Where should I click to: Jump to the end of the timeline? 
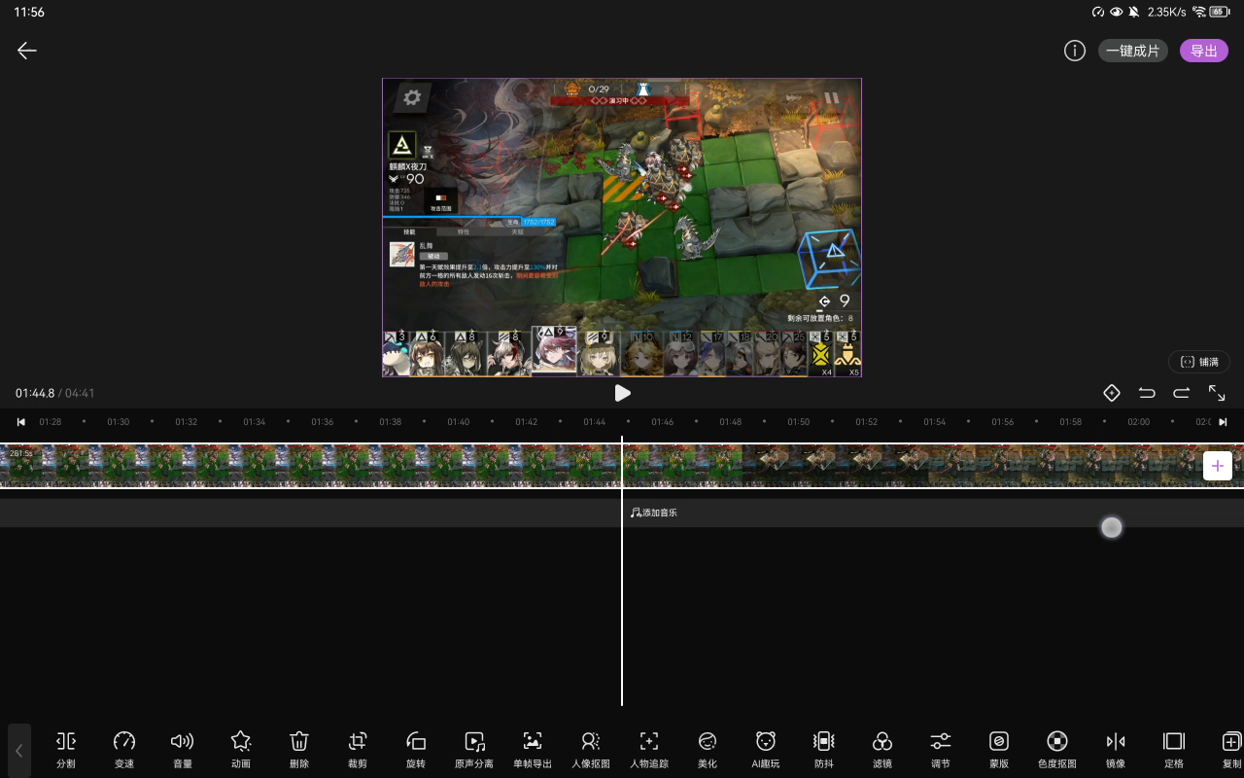click(1223, 422)
